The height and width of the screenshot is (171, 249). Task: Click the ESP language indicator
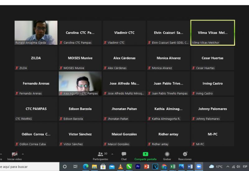245,167
